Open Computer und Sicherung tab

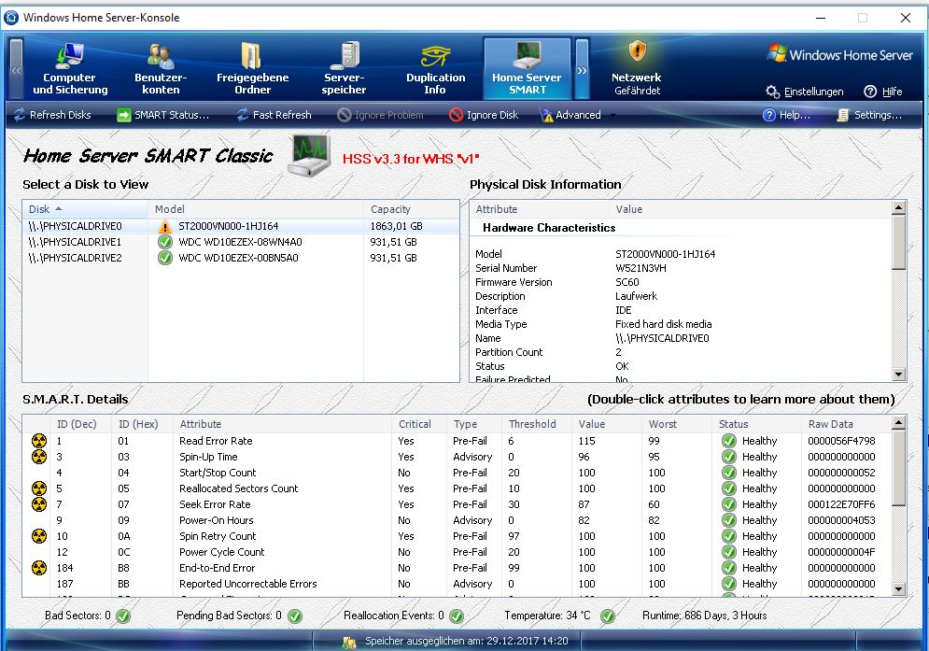click(x=70, y=69)
